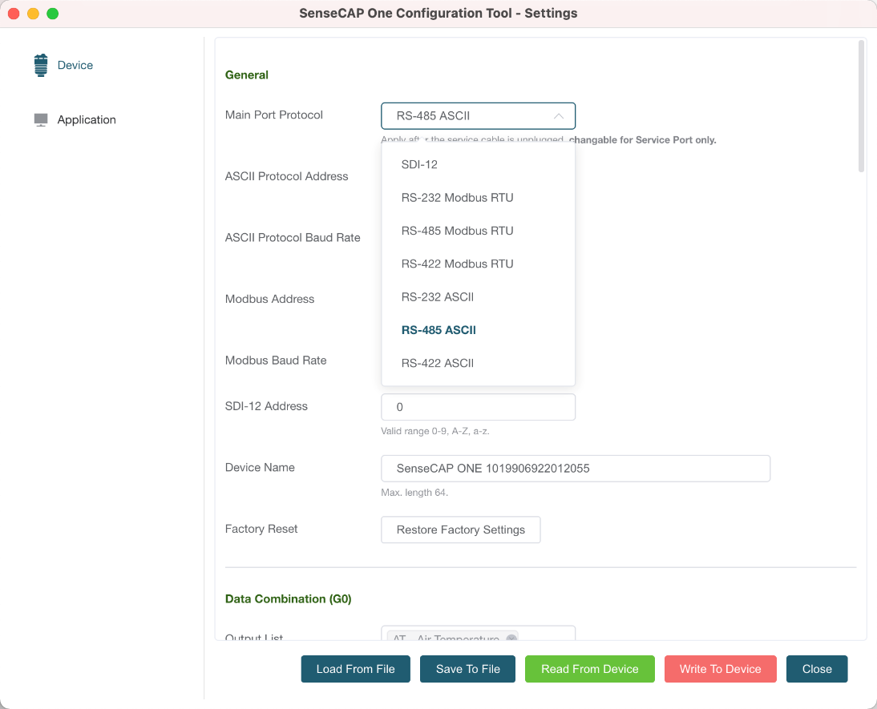This screenshot has height=709, width=877.
Task: Click the Application monitor icon in sidebar
Action: coord(41,119)
